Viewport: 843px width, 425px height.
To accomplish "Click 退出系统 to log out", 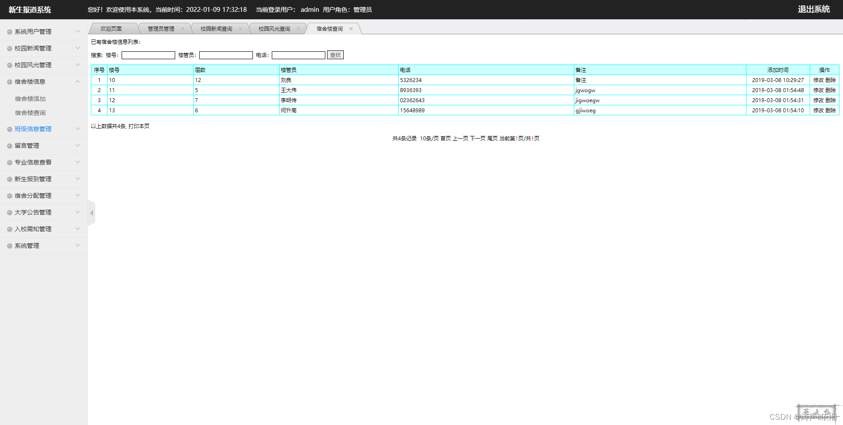I will click(x=814, y=10).
